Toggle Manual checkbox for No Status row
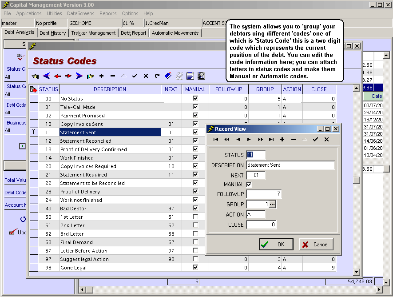This screenshot has width=393, height=297. tap(195, 98)
